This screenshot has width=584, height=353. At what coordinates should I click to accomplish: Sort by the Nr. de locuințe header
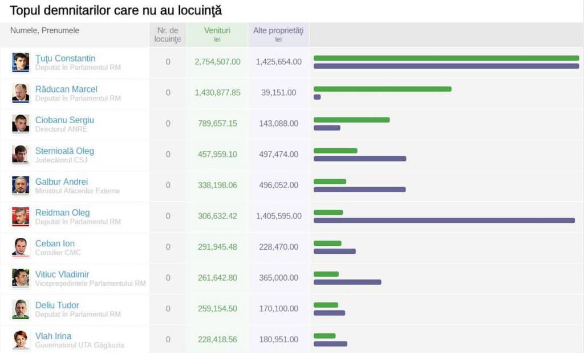click(x=168, y=35)
